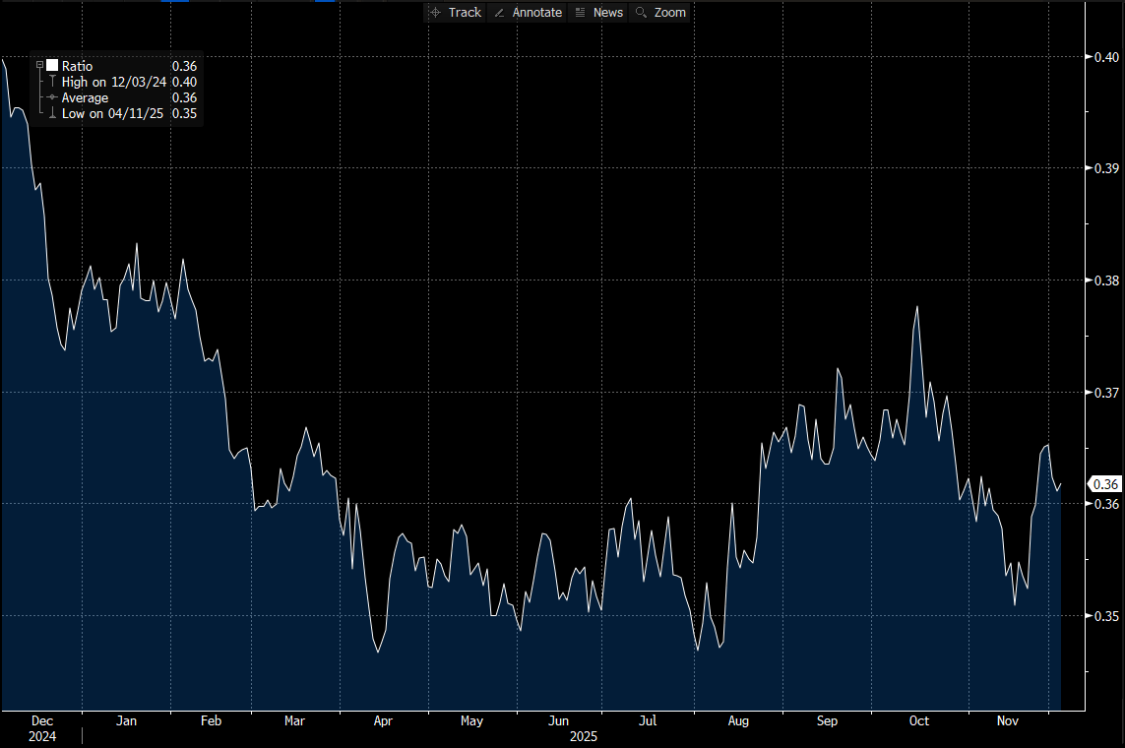1125x748 pixels.
Task: Click the 2025 year label on axis
Action: tap(584, 736)
